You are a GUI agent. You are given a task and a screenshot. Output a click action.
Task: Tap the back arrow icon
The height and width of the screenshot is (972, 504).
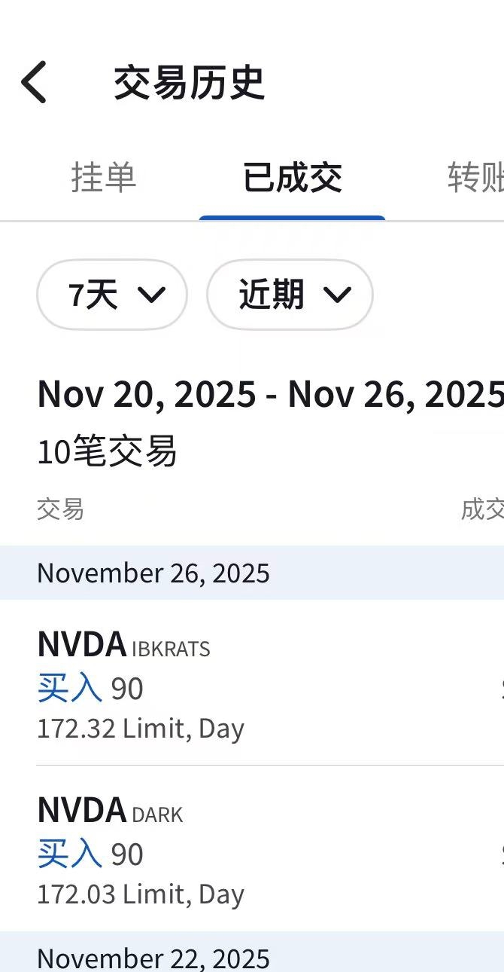tap(34, 82)
